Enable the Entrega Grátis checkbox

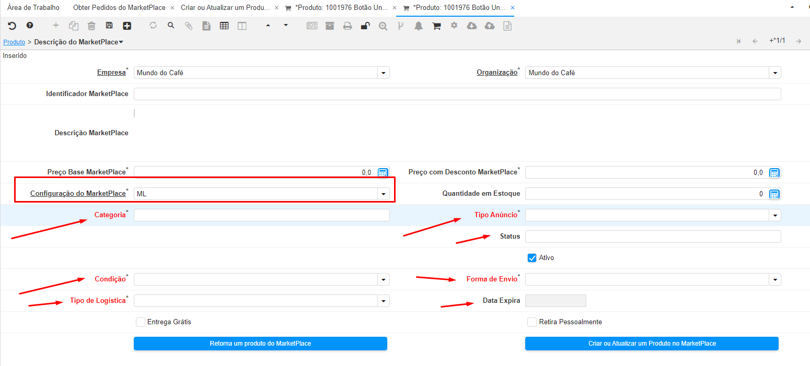point(140,322)
